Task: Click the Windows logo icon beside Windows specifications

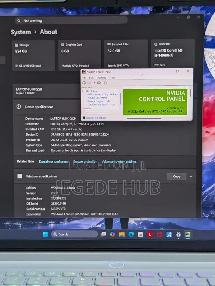Action: pyautogui.click(x=20, y=176)
